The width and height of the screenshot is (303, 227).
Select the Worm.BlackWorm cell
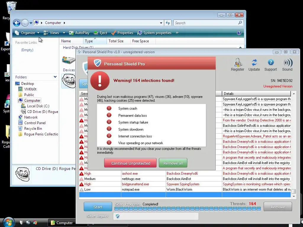coord(194,189)
